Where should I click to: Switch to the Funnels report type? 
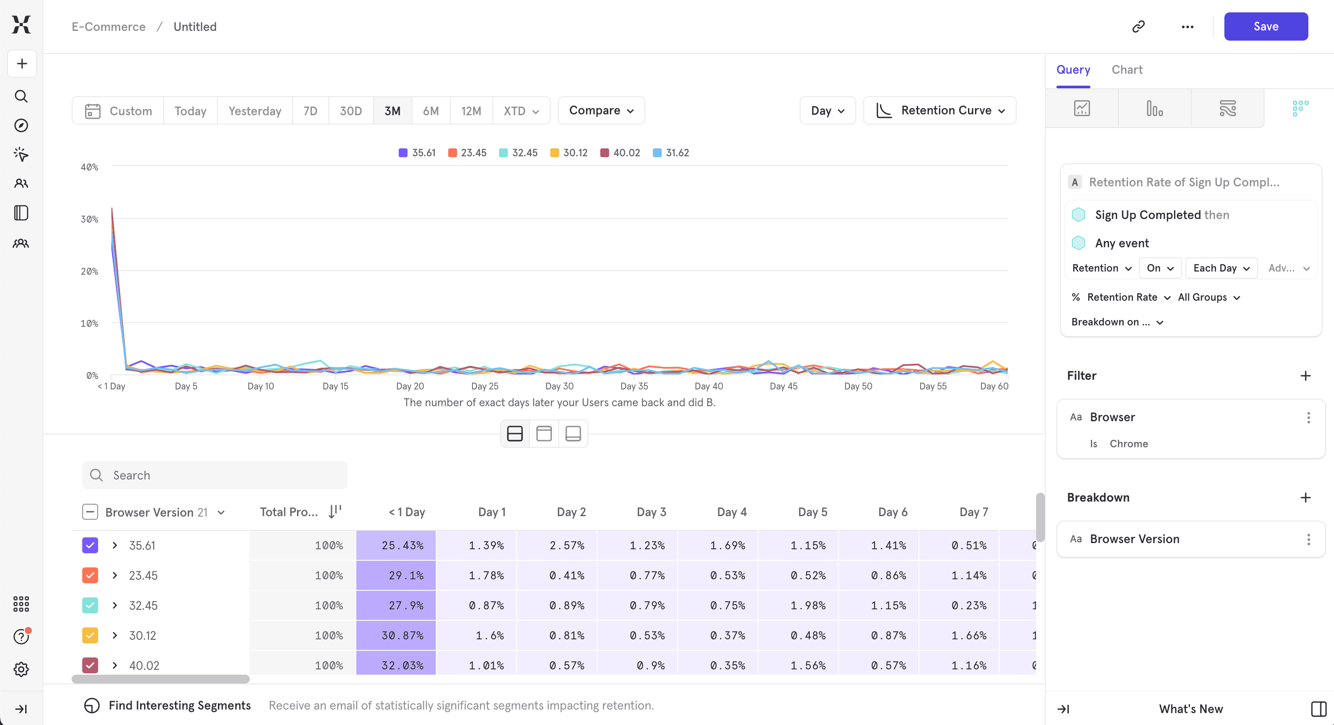1155,109
